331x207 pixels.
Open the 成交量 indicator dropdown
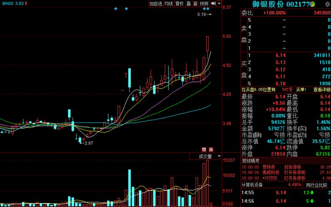210,157
